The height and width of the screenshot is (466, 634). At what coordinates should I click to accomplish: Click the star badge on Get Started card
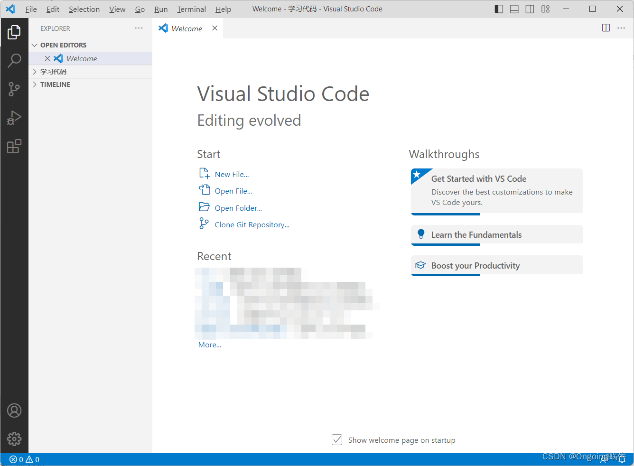click(417, 175)
